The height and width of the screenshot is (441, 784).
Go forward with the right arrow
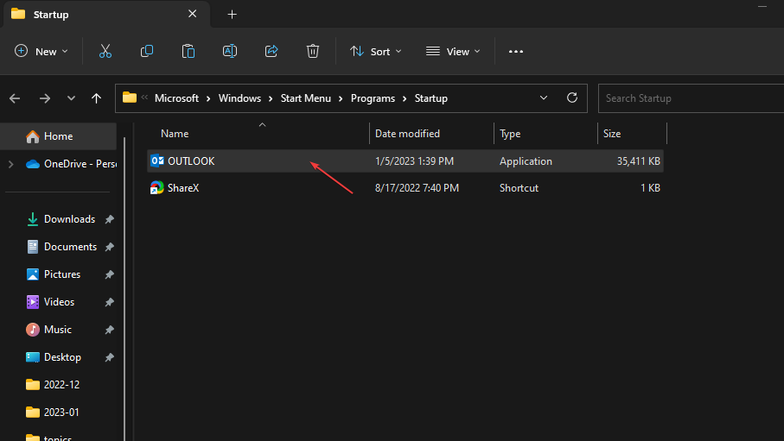coord(44,98)
